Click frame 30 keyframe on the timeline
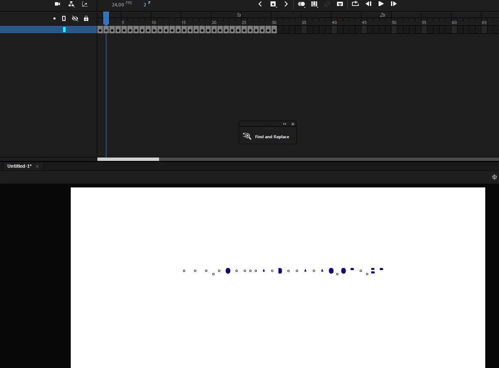Screen dimensions: 499x368 click(x=274, y=30)
